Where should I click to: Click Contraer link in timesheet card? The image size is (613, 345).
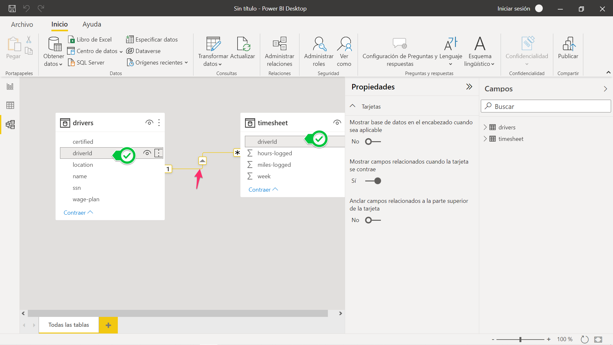tap(263, 190)
